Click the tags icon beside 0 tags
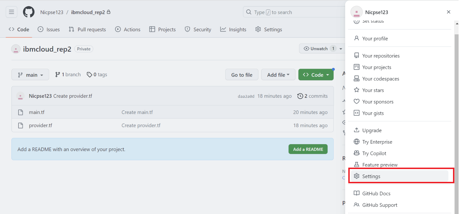467x214 pixels. [x=89, y=75]
